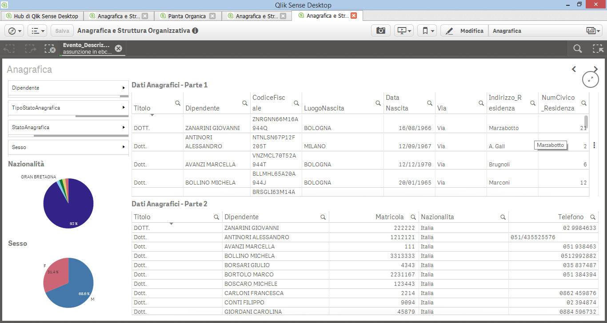The image size is (607, 323).
Task: Search the NumCivico_Residenza column
Action: tap(584, 103)
